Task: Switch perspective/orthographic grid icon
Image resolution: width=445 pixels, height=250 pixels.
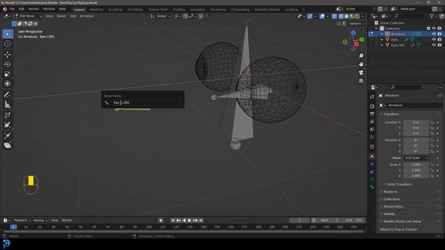Action: pyautogui.click(x=361, y=81)
